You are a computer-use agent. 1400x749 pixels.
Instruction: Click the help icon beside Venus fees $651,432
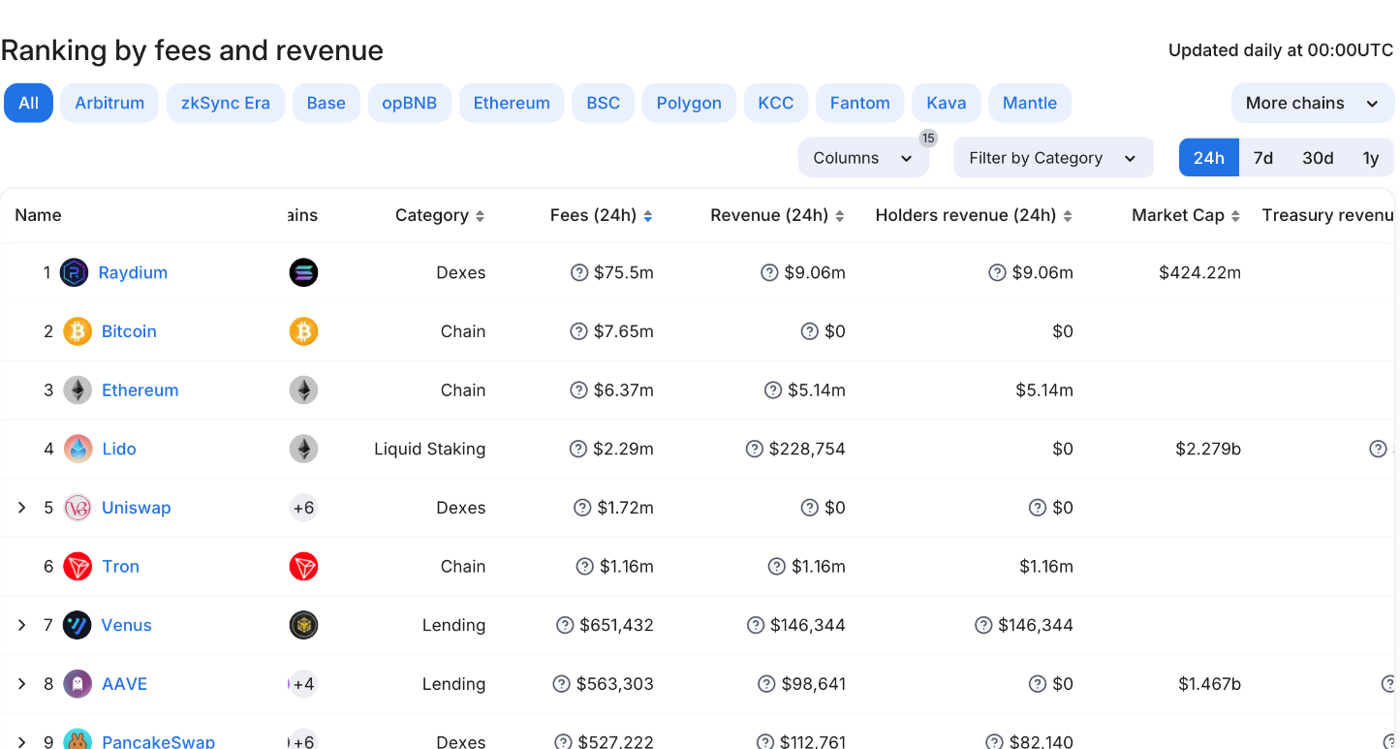click(565, 625)
